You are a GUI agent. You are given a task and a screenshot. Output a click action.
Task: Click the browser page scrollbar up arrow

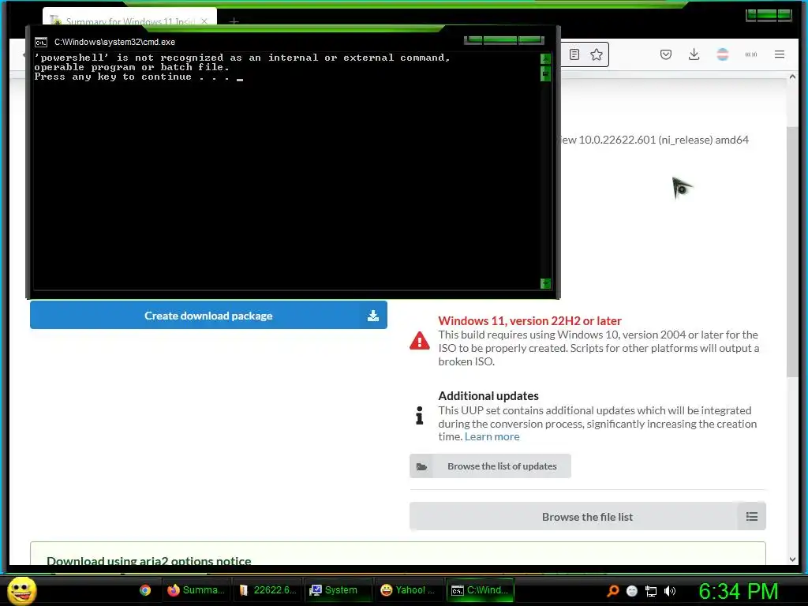[792, 77]
